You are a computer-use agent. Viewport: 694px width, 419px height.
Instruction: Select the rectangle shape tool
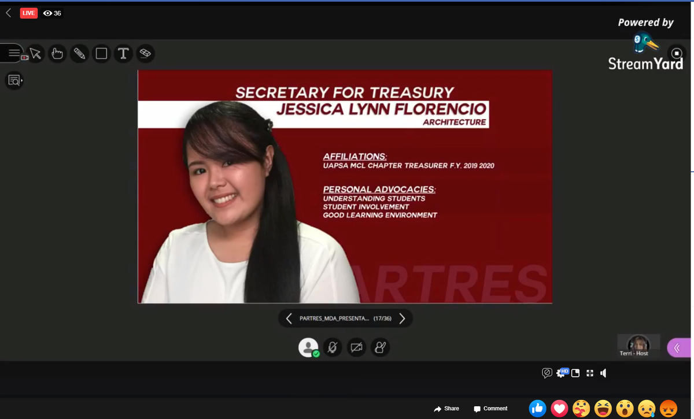[x=101, y=54]
